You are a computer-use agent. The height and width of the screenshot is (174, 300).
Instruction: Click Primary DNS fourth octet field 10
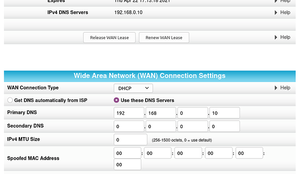[x=225, y=113]
